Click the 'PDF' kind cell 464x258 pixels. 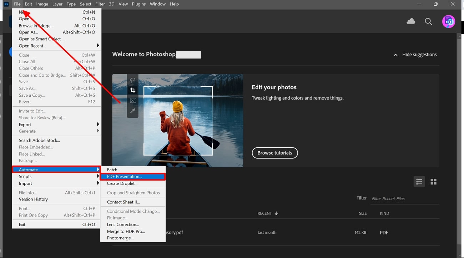pyautogui.click(x=384, y=232)
